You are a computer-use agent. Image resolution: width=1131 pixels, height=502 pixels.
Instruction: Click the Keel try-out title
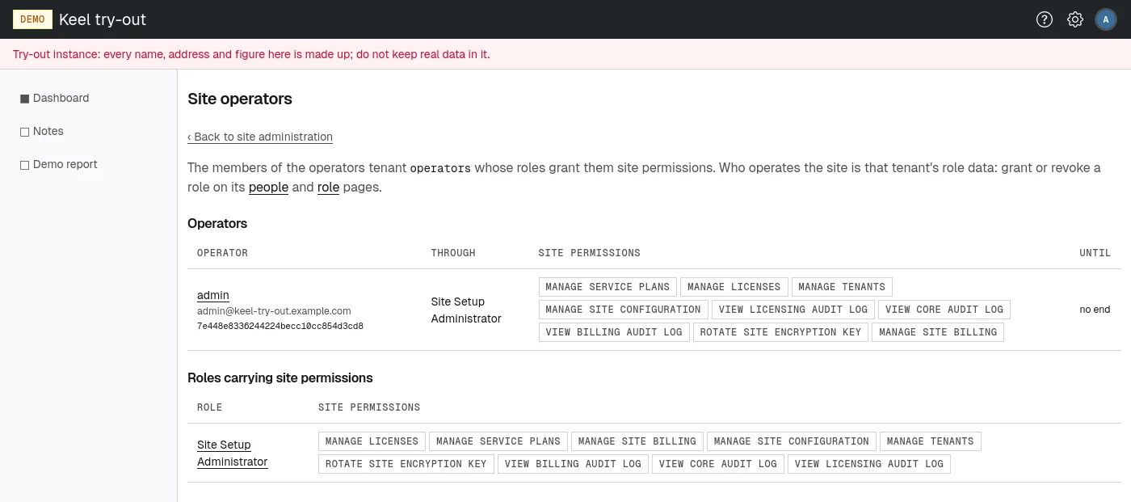(x=103, y=19)
